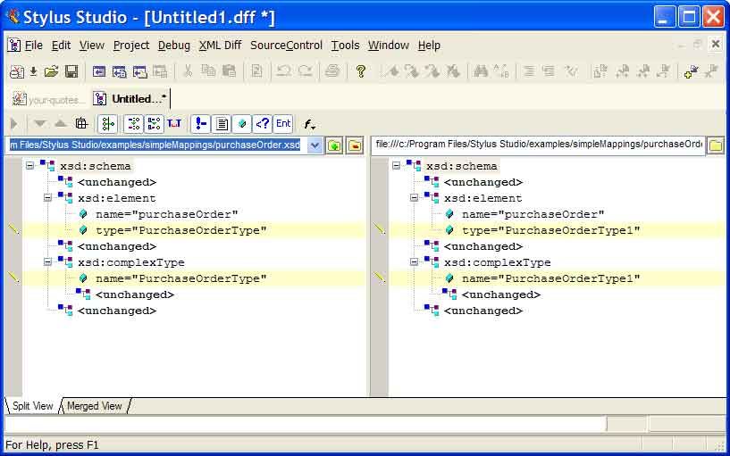Select type="PurchaseOrderType1" in right pane
The height and width of the screenshot is (456, 730).
pyautogui.click(x=550, y=230)
